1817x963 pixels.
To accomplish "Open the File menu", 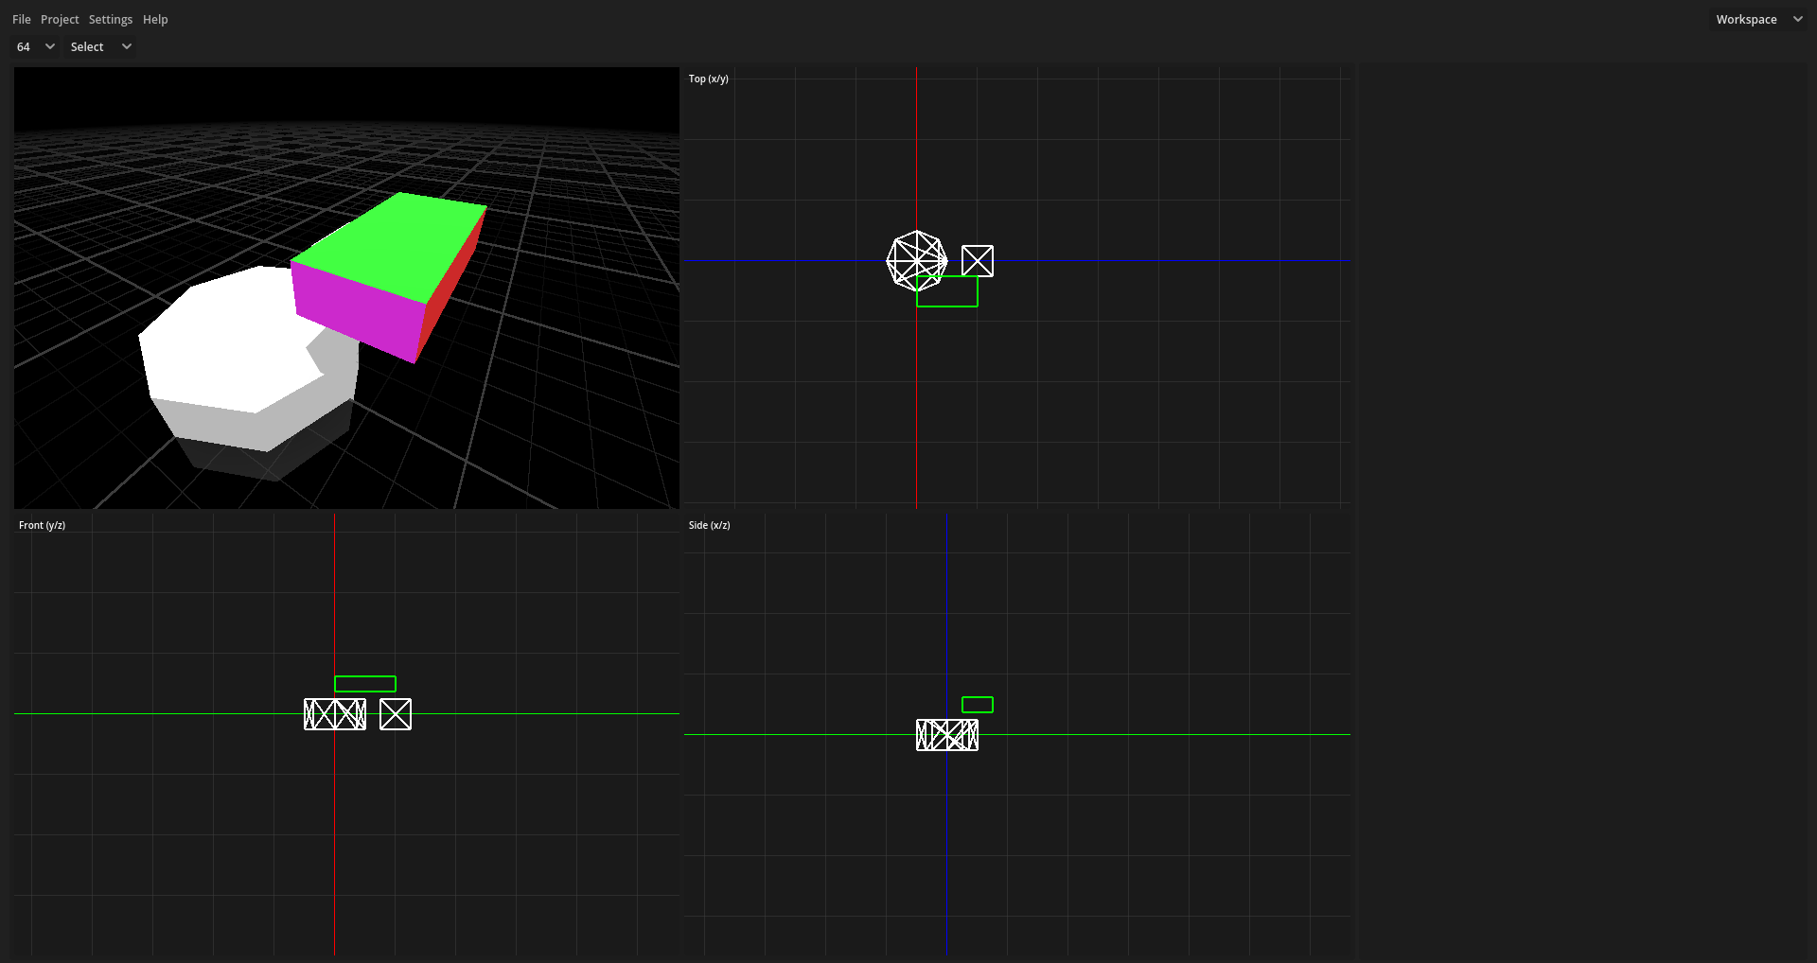I will coord(21,19).
